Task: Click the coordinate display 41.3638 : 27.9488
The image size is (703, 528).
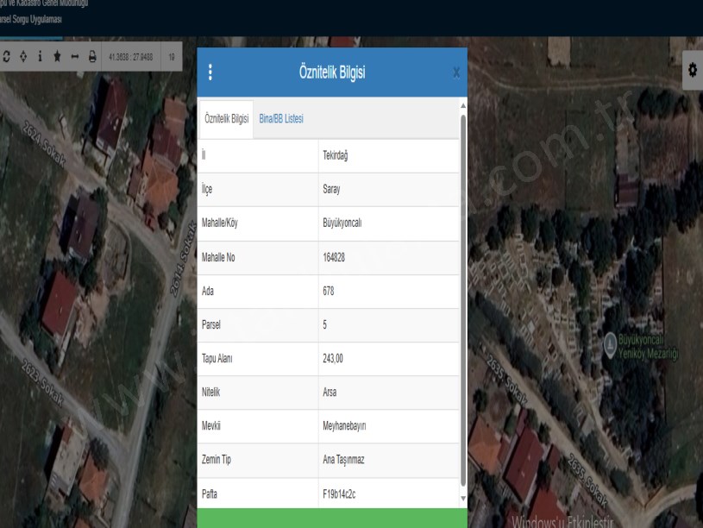Action: (x=130, y=57)
